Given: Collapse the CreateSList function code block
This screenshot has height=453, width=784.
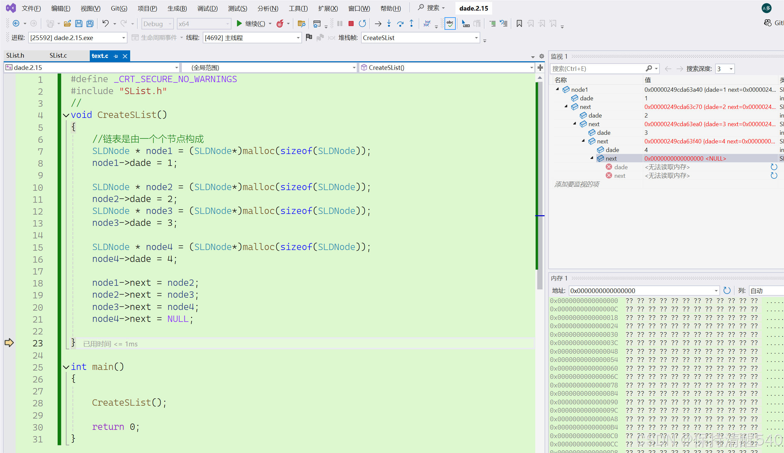Looking at the screenshot, I should 66,115.
